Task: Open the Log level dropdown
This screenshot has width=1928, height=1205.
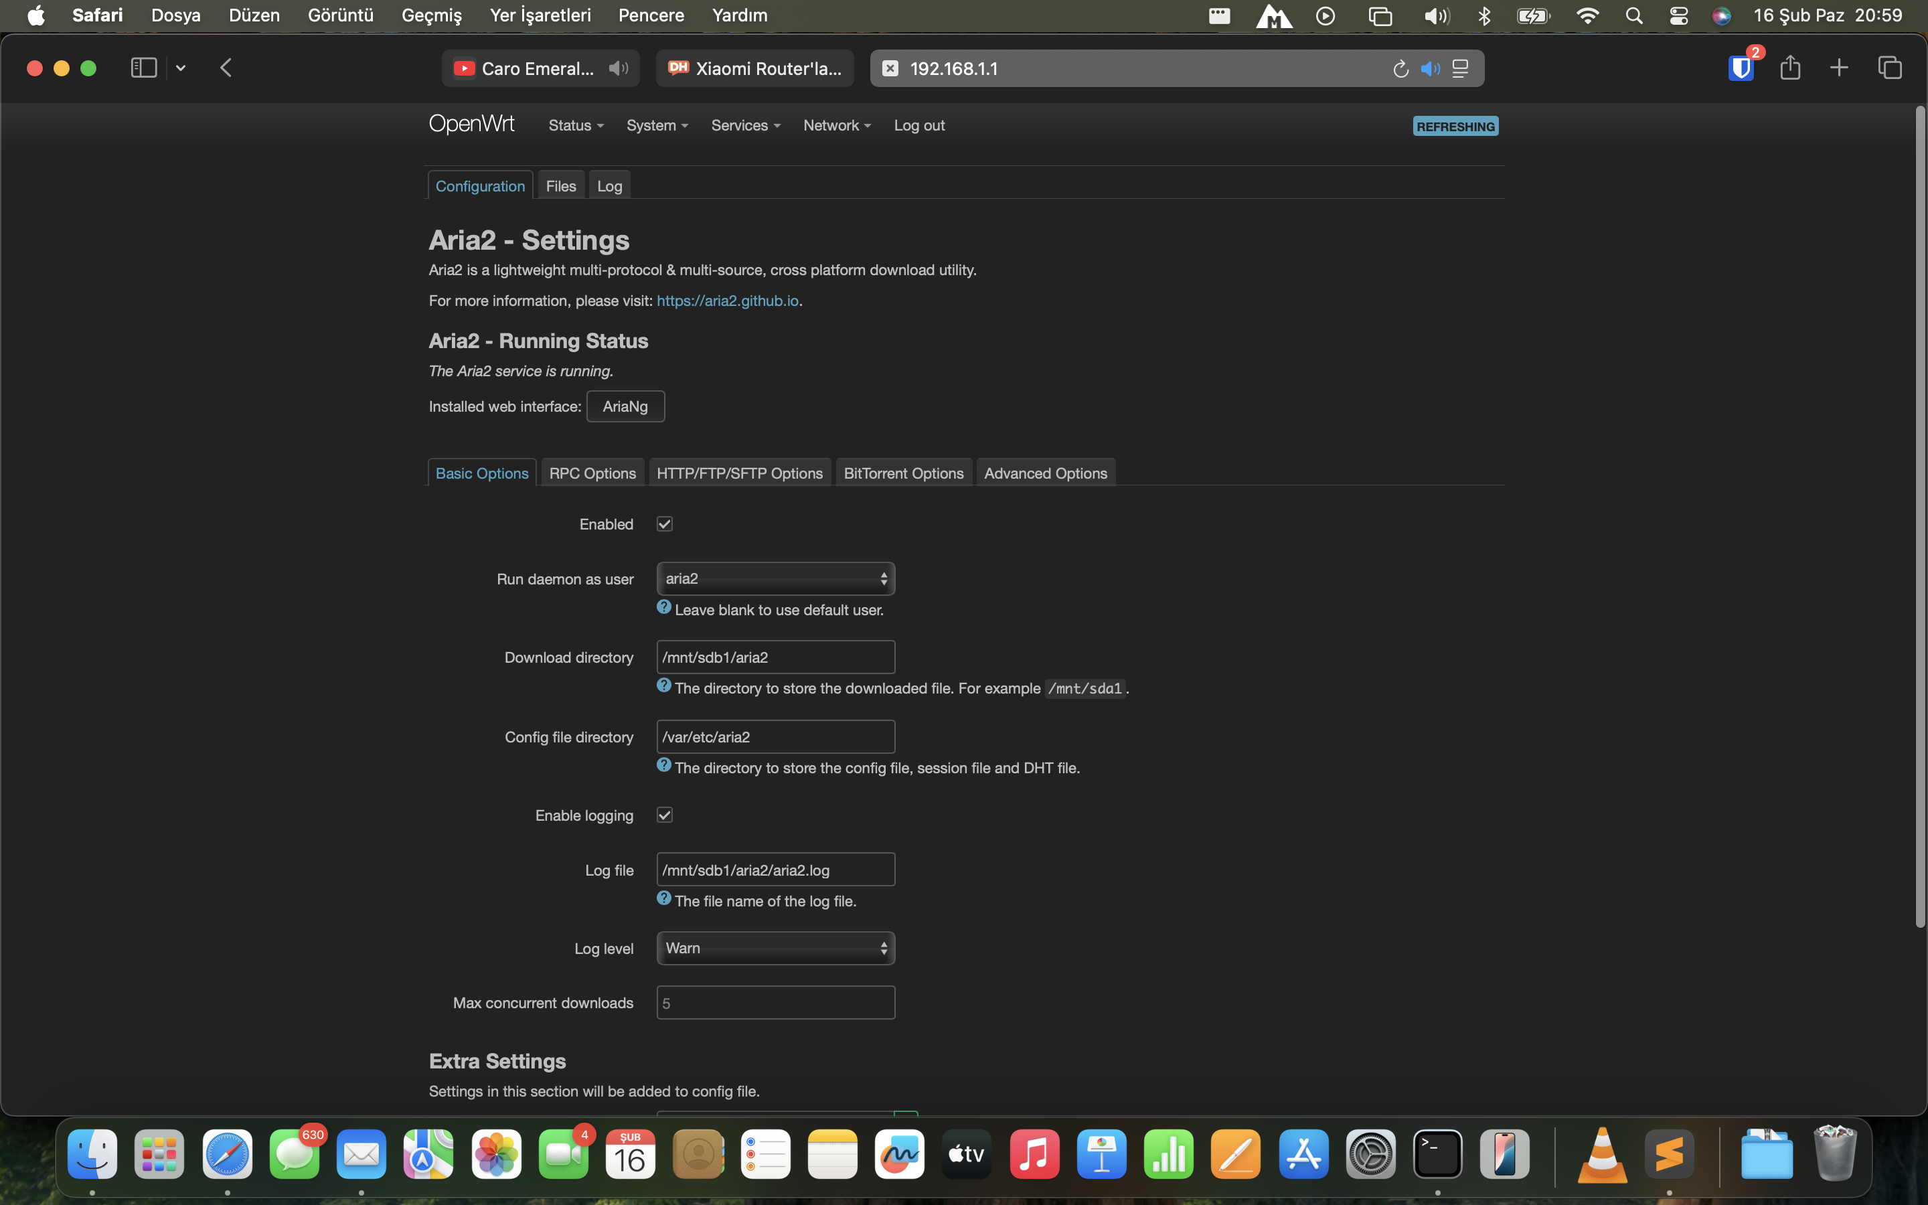Action: pos(775,949)
